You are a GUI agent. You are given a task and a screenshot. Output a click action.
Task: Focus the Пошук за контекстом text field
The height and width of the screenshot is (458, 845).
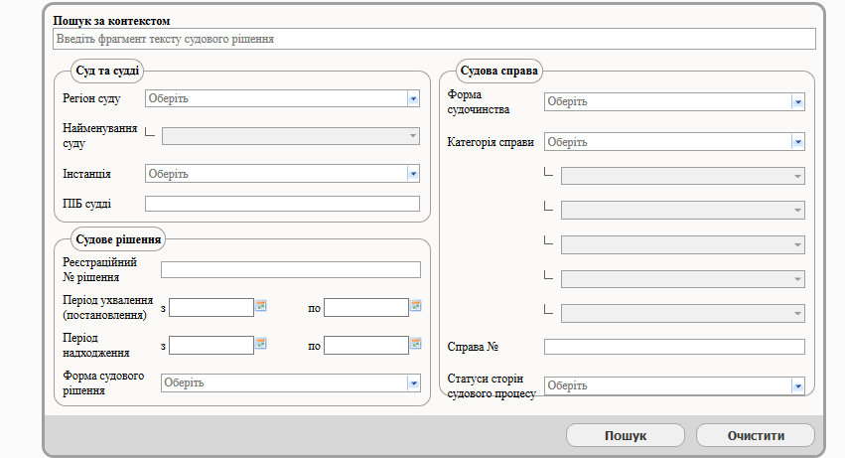tap(433, 39)
